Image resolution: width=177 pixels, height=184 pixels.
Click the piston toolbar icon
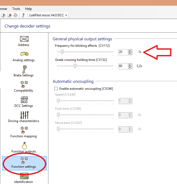click(x=23, y=15)
